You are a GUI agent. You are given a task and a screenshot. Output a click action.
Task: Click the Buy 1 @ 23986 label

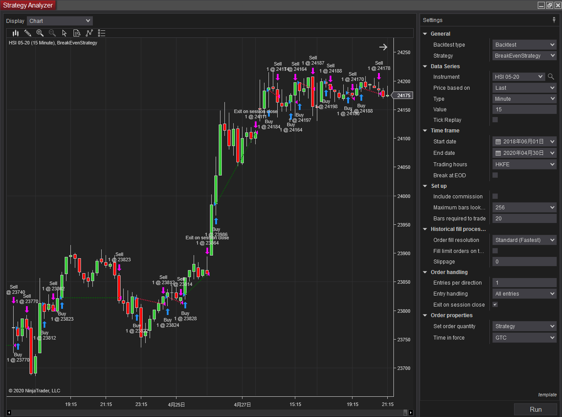[216, 232]
